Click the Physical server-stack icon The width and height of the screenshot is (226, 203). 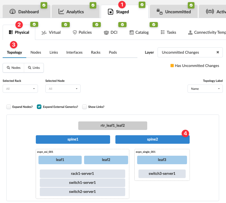[x=11, y=32]
